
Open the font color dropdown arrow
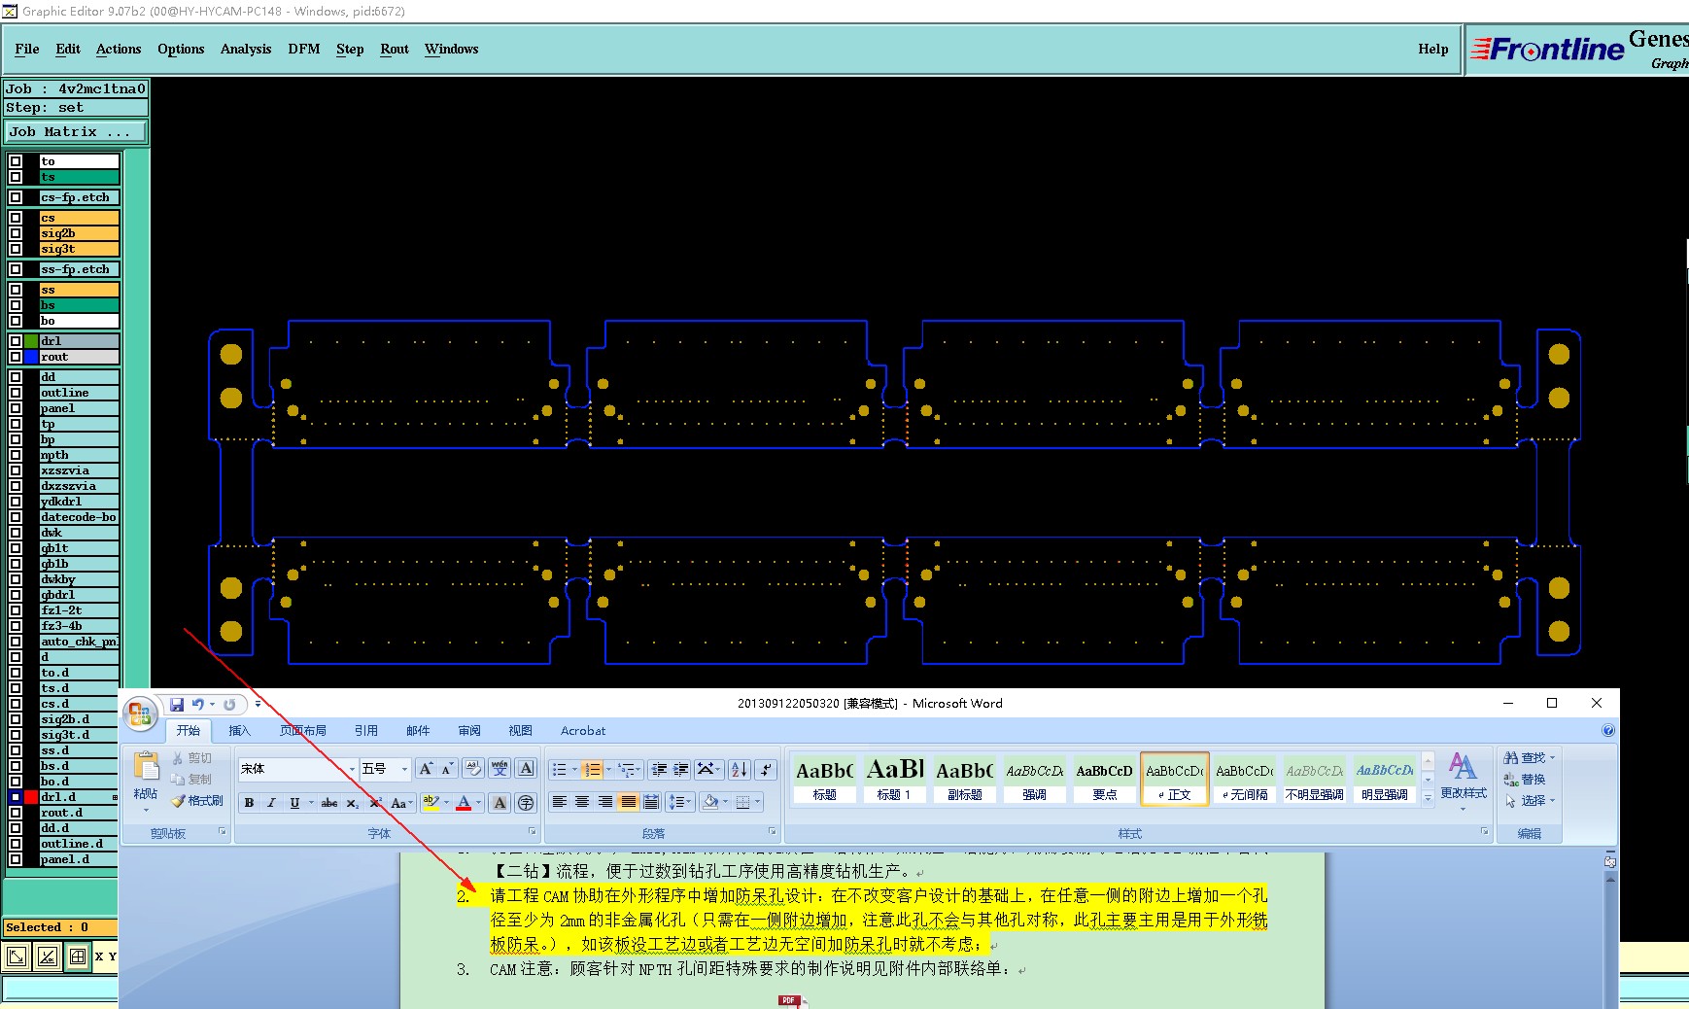click(x=479, y=803)
